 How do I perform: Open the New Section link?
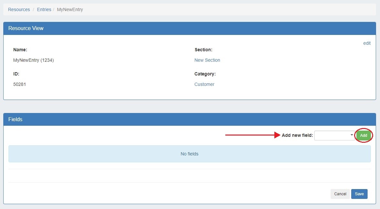[x=207, y=60]
